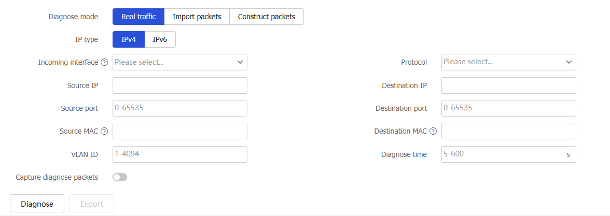The height and width of the screenshot is (216, 610).
Task: Click the Destination MAC text field
Action: (508, 132)
